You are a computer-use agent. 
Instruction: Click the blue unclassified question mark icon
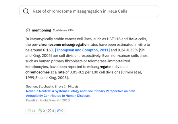pyautogui.click(x=59, y=111)
